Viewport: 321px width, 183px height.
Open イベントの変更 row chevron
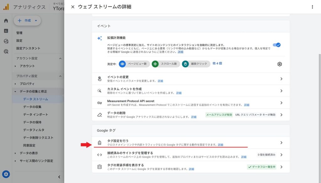click(x=281, y=79)
